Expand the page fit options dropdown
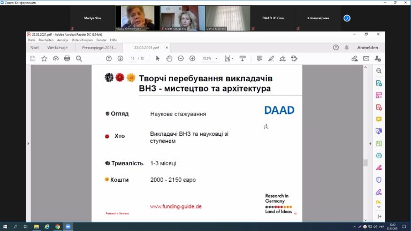 point(230,58)
